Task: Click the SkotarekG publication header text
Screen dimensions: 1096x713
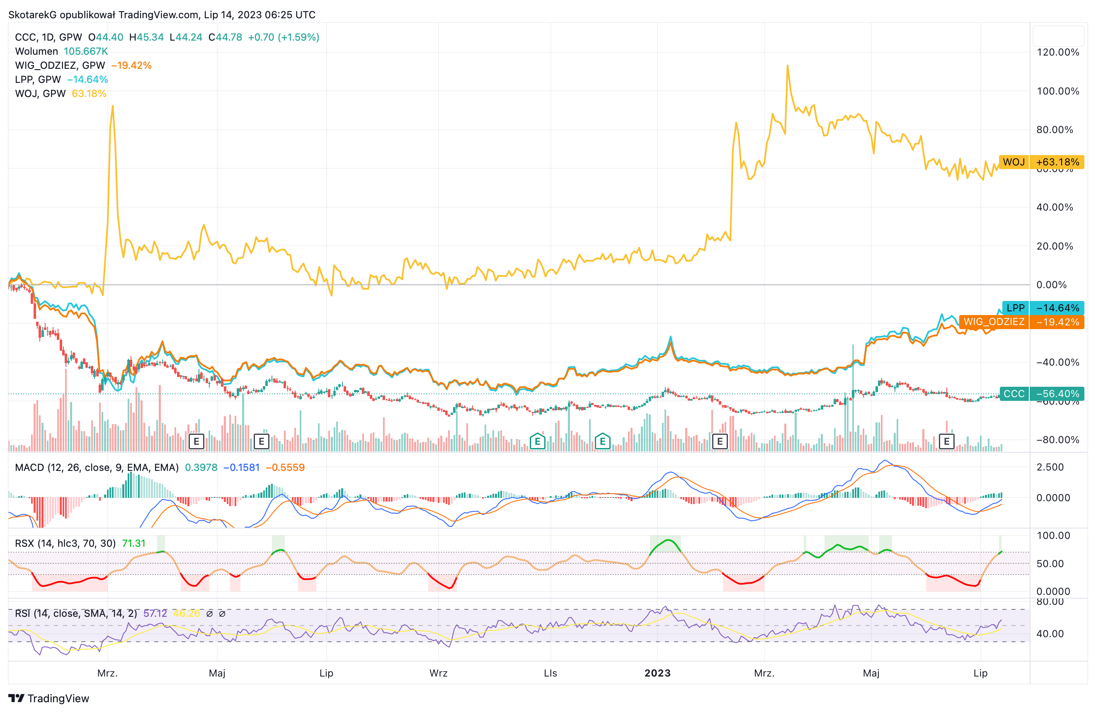Action: (162, 15)
